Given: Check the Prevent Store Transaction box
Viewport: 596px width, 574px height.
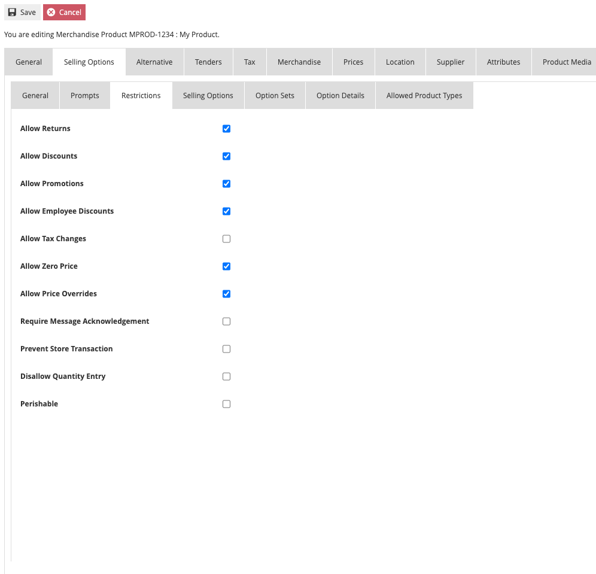Looking at the screenshot, I should [226, 348].
